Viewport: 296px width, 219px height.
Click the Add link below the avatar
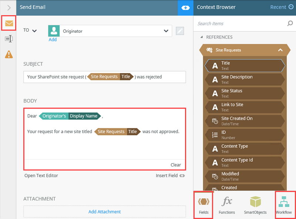point(53,40)
